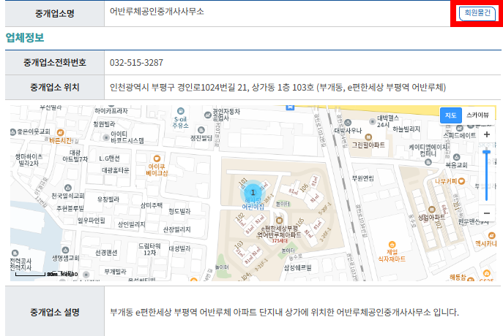The height and width of the screenshot is (336, 503).
Task: Click the 드림타워 12차 map label
Action: (149, 249)
